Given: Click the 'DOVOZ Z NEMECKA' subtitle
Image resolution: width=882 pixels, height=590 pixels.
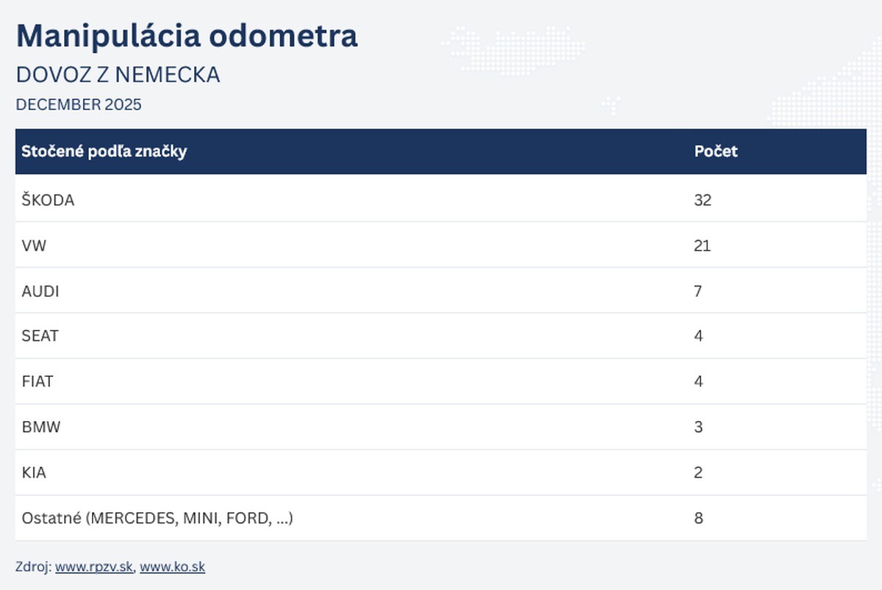Looking at the screenshot, I should 118,75.
